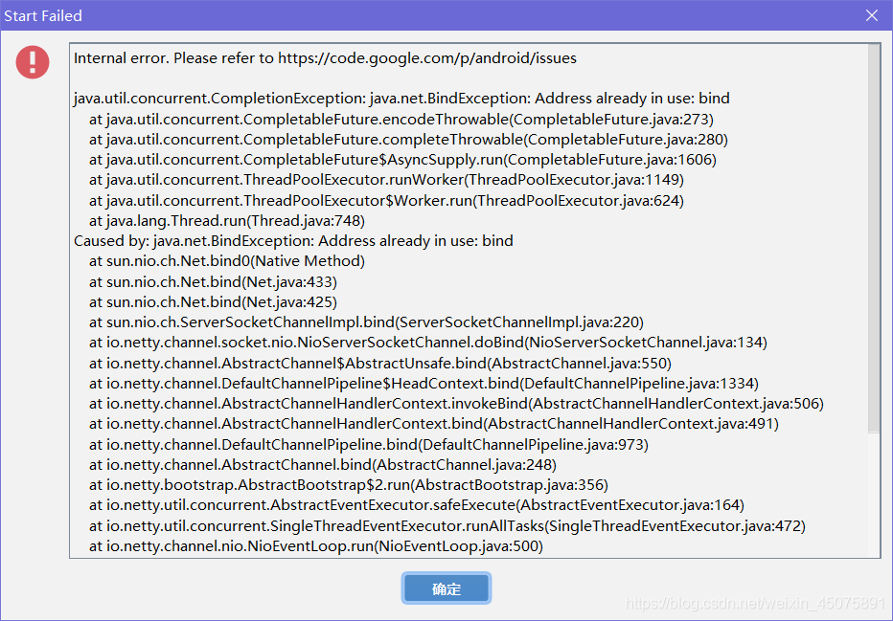
Task: Click the 确定 confirm button
Action: pyautogui.click(x=446, y=588)
